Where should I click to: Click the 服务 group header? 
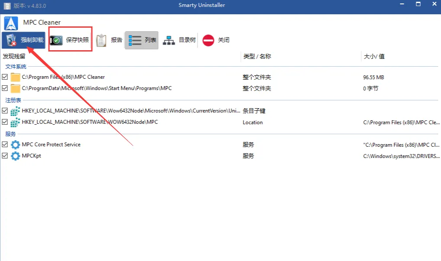coord(10,134)
